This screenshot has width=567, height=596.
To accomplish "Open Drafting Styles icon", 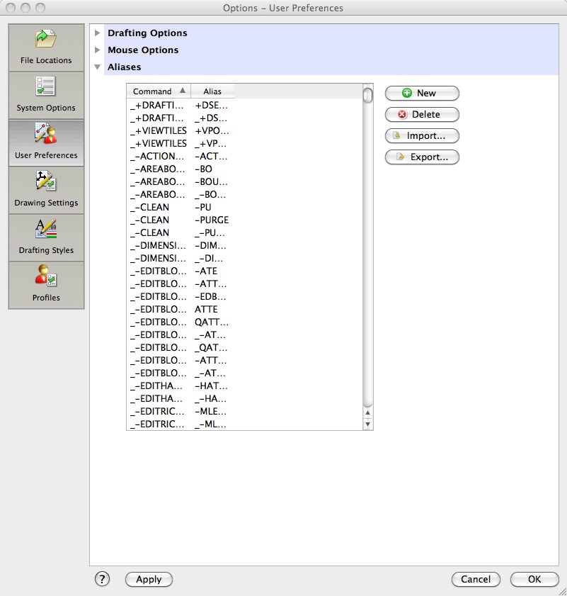I will click(x=46, y=237).
